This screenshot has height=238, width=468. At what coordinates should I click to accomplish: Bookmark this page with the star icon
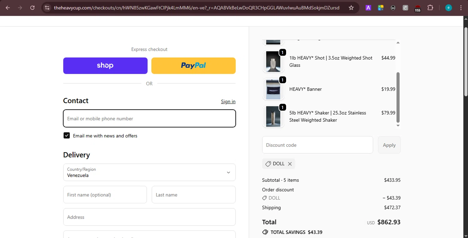click(x=351, y=7)
